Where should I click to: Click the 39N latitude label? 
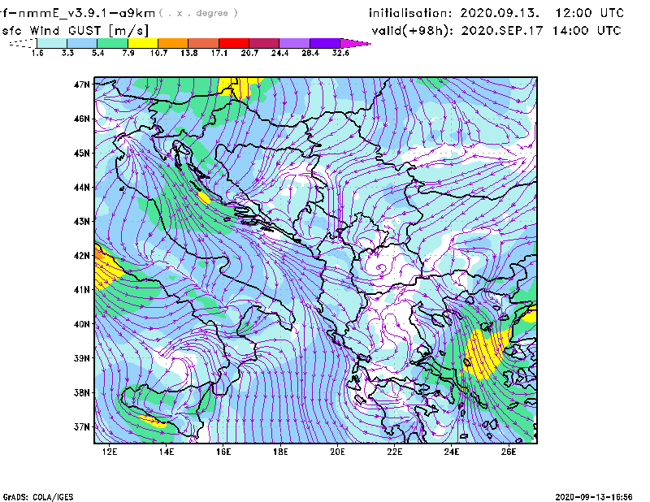pyautogui.click(x=82, y=358)
